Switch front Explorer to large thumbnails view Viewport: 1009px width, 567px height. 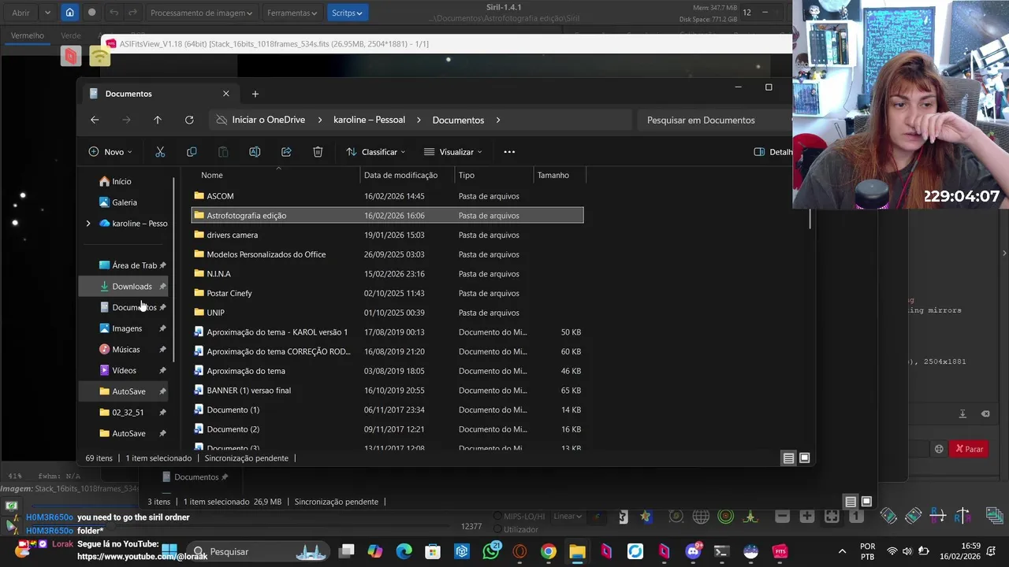(x=805, y=458)
